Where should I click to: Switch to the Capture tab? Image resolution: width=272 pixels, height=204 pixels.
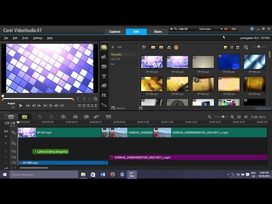tap(114, 32)
